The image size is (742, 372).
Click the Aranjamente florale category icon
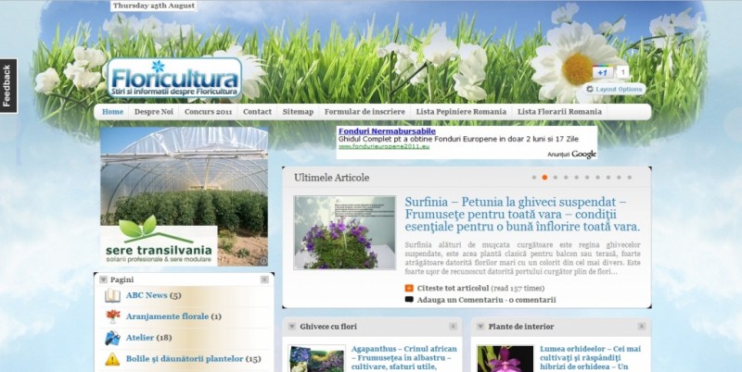(x=112, y=316)
